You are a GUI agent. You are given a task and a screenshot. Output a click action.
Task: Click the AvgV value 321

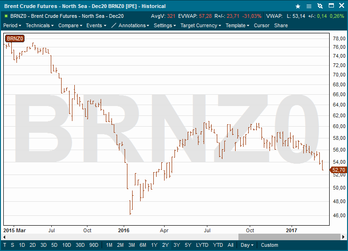coord(171,16)
